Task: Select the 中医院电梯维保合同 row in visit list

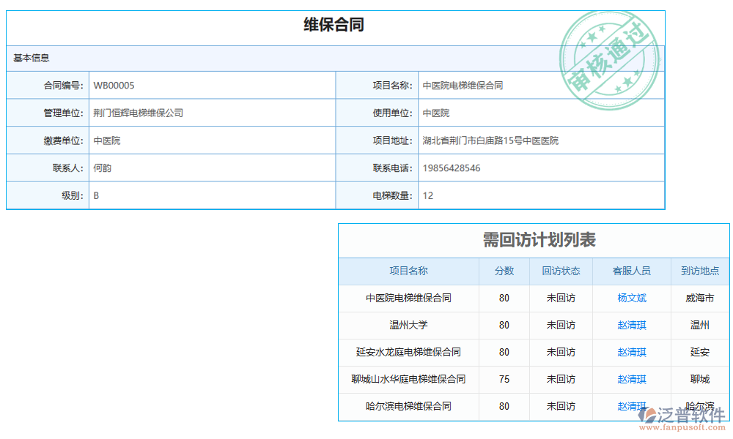Action: [x=408, y=298]
